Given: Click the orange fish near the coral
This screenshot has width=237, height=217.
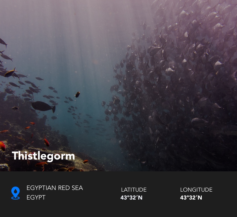Looking at the screenshot, I should coord(46,142).
